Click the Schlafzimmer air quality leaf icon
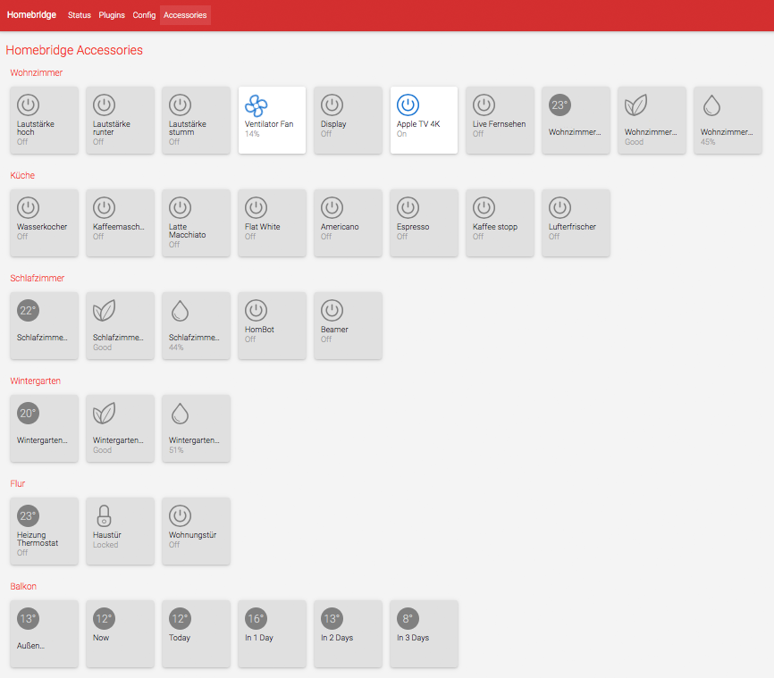Viewport: 774px width, 678px height. (x=105, y=310)
